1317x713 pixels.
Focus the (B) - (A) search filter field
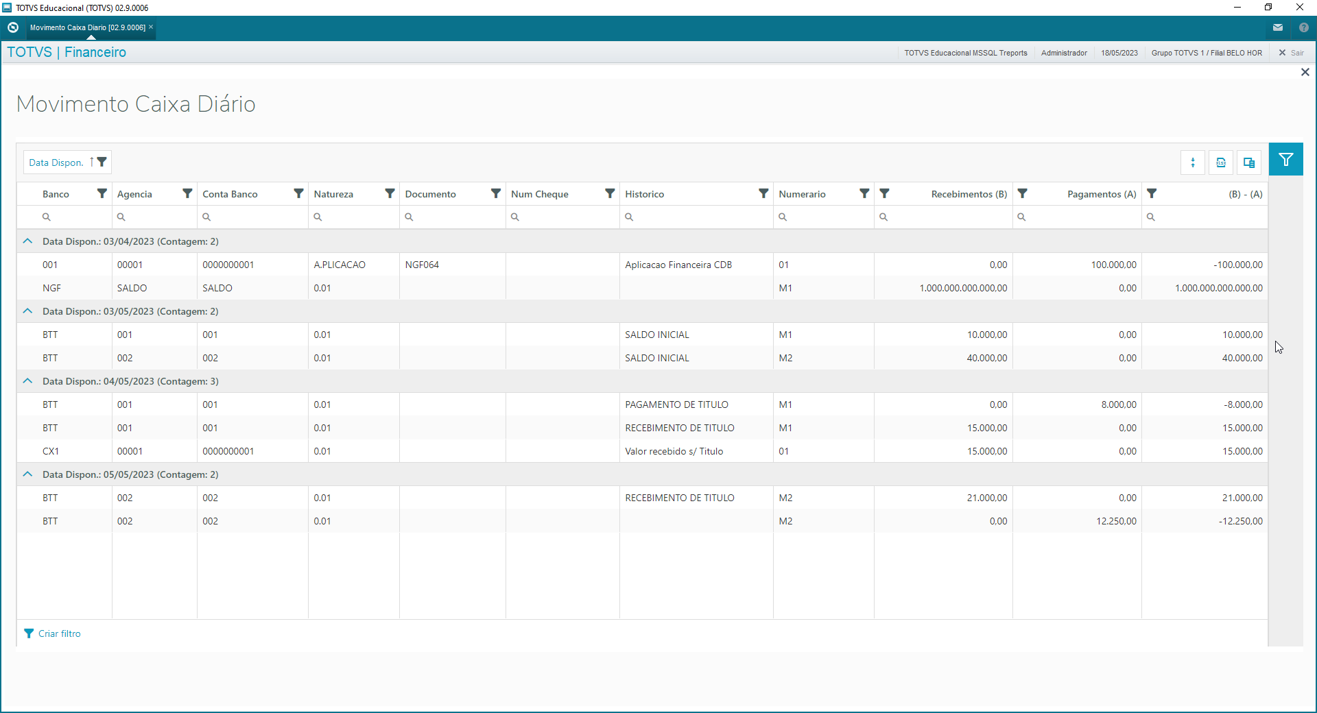click(1205, 217)
